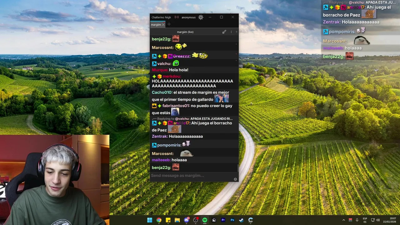Click username merkdou in chat
This screenshot has width=400, height=225.
click(x=172, y=77)
